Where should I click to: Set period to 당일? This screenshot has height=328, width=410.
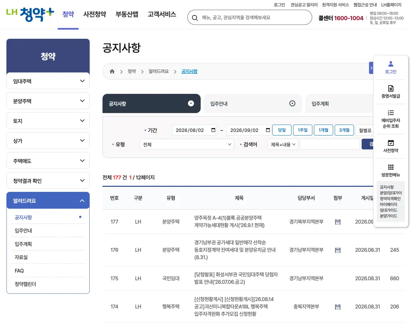point(282,130)
